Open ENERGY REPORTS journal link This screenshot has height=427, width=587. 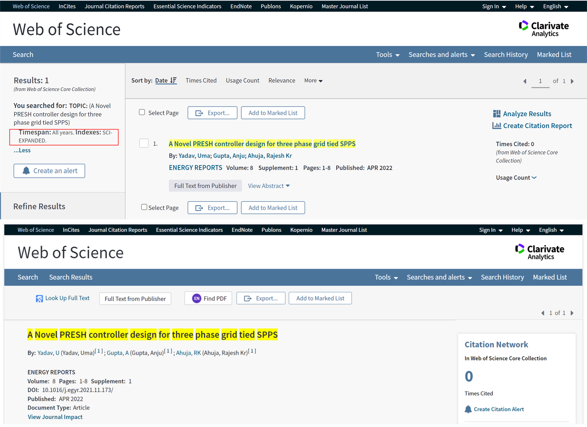pos(196,168)
